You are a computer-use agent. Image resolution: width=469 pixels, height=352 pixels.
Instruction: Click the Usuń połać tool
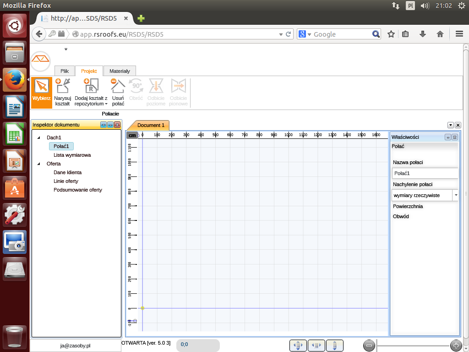[118, 92]
